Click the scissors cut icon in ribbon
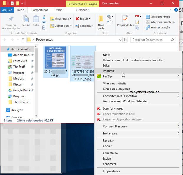The width and height of the screenshot is (183, 175). [44, 17]
